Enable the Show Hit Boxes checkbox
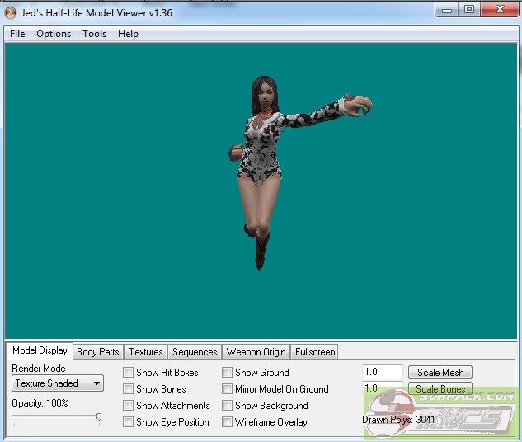This screenshot has width=522, height=442. pyautogui.click(x=128, y=373)
